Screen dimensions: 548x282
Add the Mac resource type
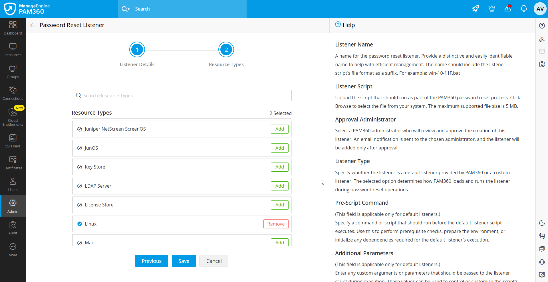coord(279,242)
